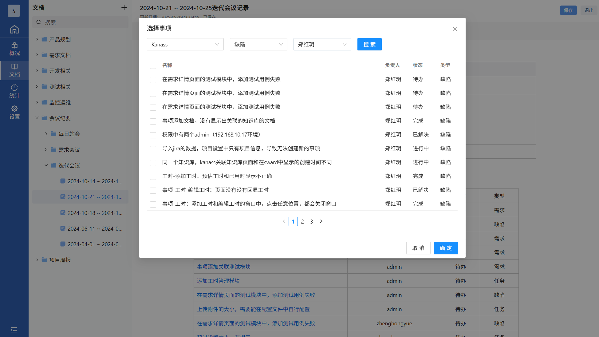Screen dimensions: 599x337
Task: Tick the checkbox for 权限中有两个admin row
Action: (x=153, y=135)
